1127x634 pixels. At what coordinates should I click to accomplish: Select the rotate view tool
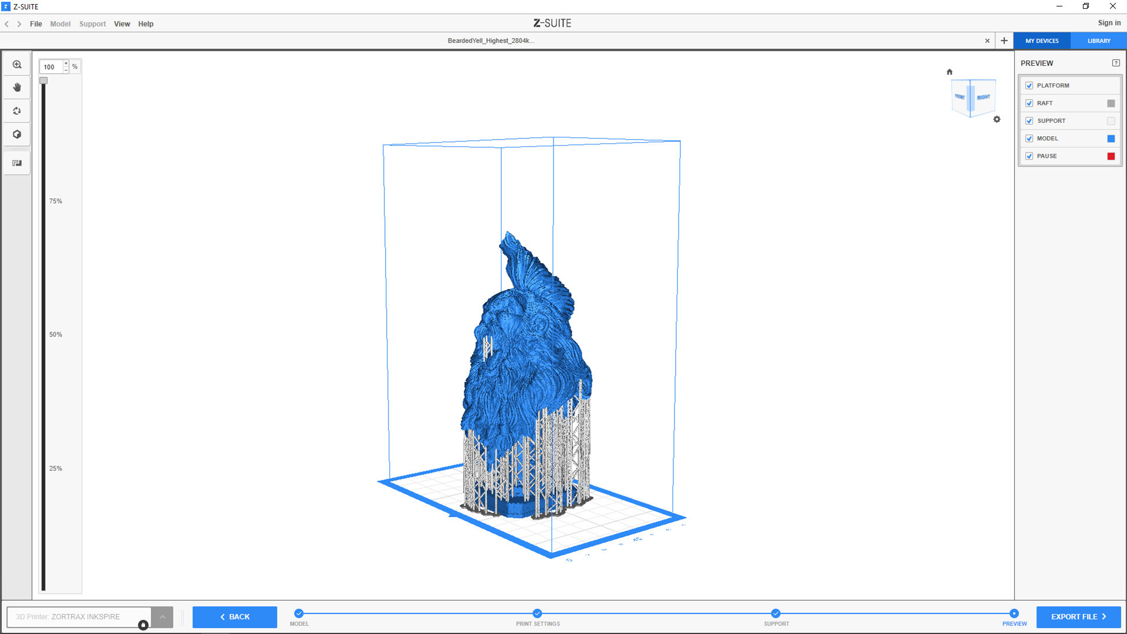pos(17,111)
